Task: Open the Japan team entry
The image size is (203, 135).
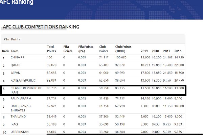Action: (x=16, y=73)
